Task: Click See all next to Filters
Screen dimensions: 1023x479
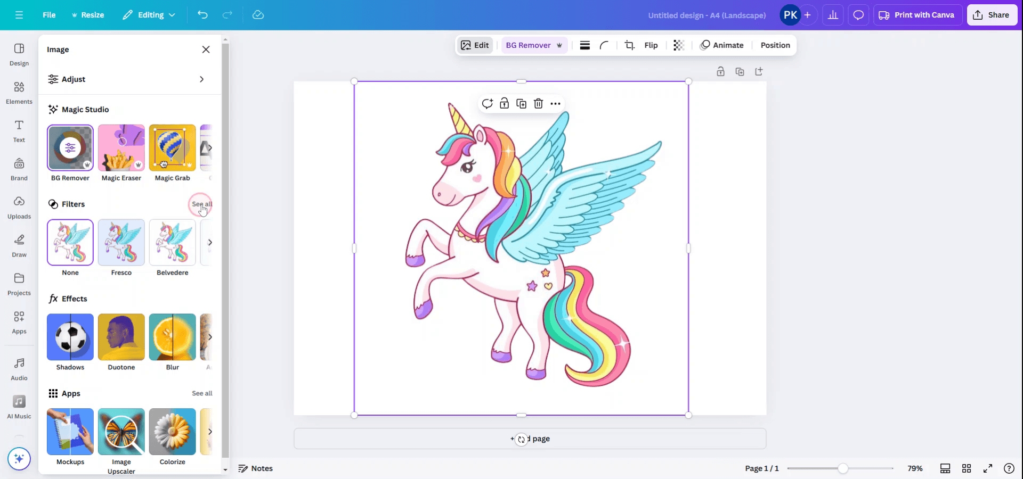Action: point(202,204)
